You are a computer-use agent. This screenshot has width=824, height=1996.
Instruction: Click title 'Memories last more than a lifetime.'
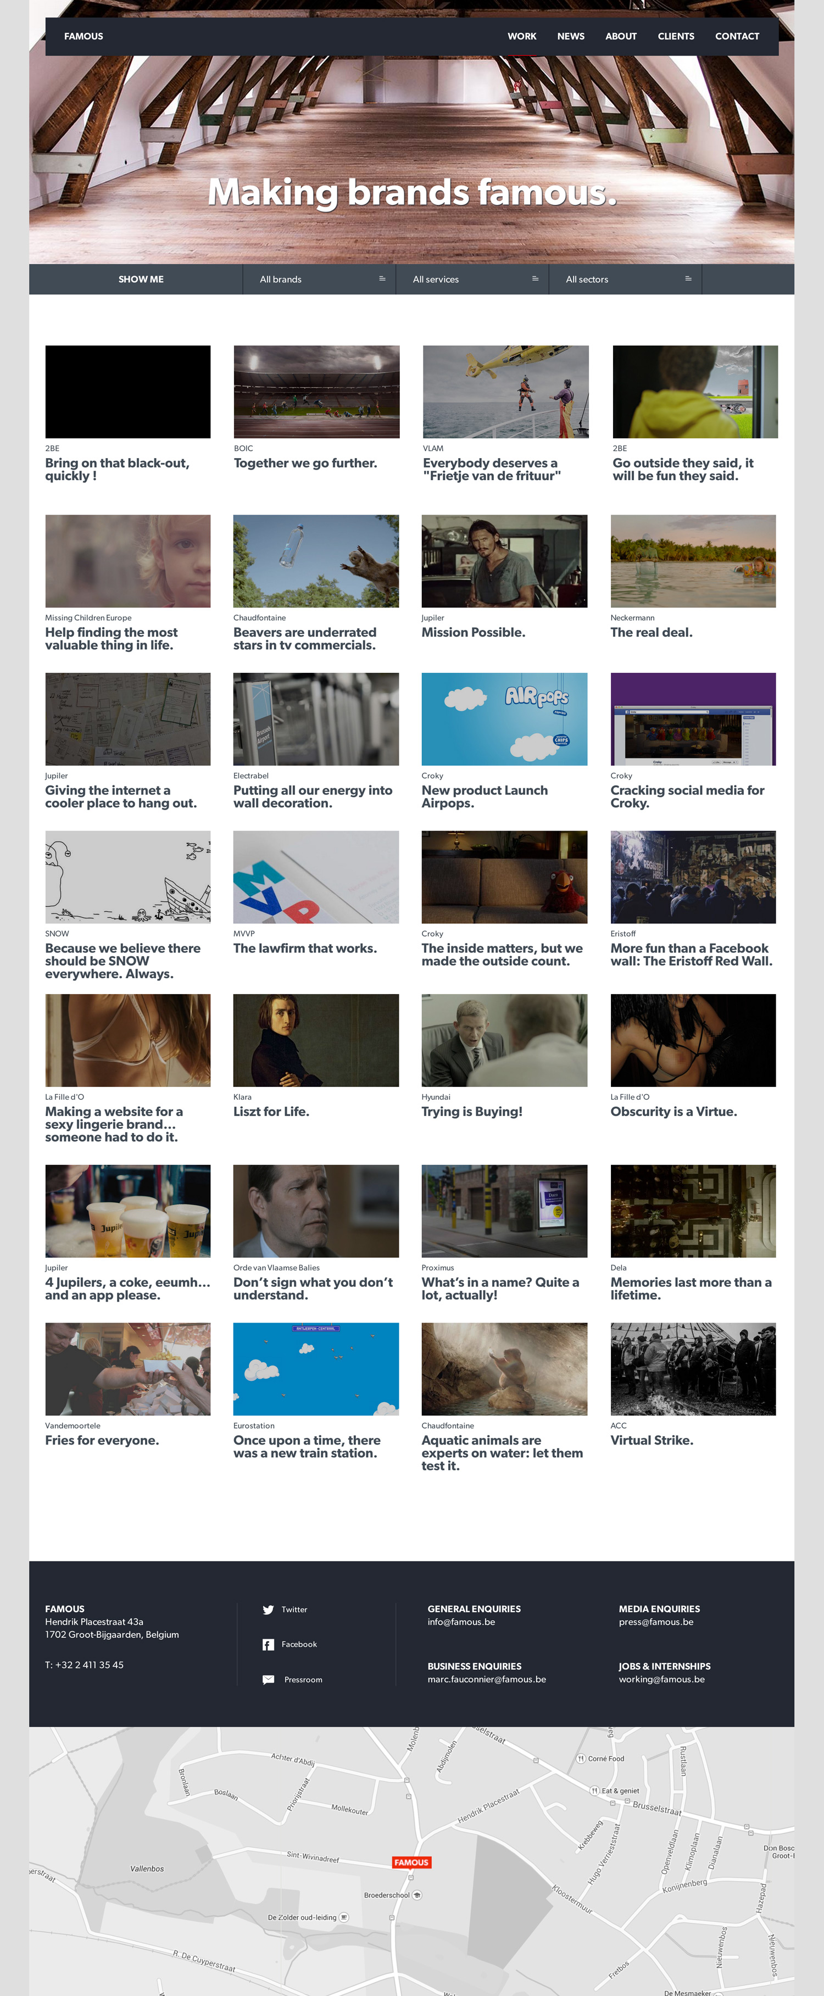click(x=691, y=1289)
